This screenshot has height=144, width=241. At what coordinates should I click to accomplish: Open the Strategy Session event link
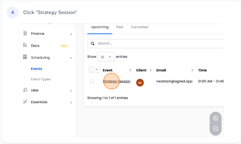[x=116, y=81]
